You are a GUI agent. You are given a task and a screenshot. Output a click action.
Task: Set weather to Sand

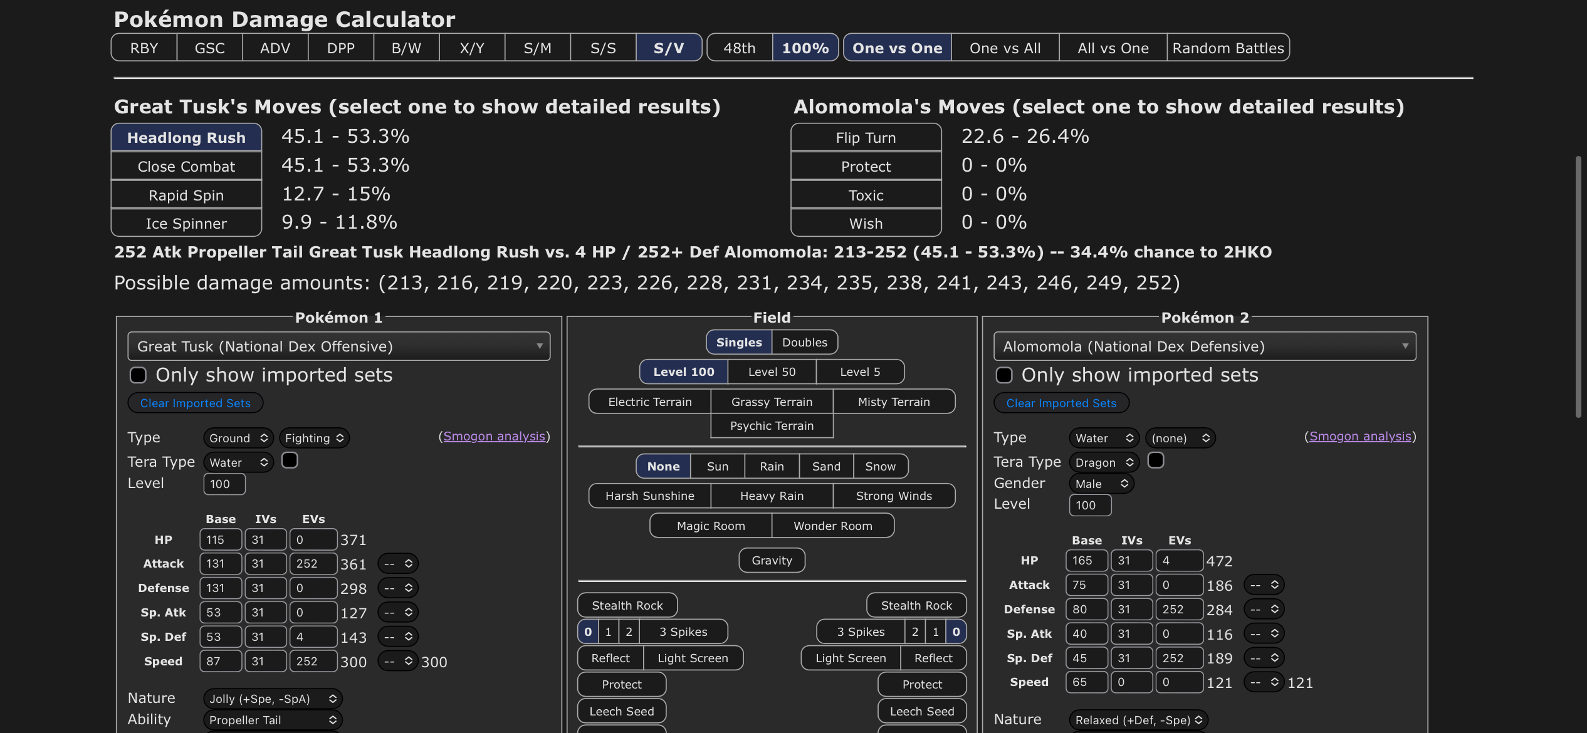pyautogui.click(x=826, y=466)
